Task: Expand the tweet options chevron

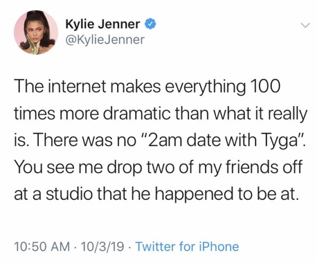Action: pos(305,26)
